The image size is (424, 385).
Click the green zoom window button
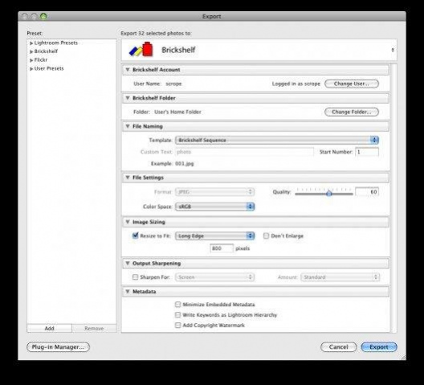point(43,16)
